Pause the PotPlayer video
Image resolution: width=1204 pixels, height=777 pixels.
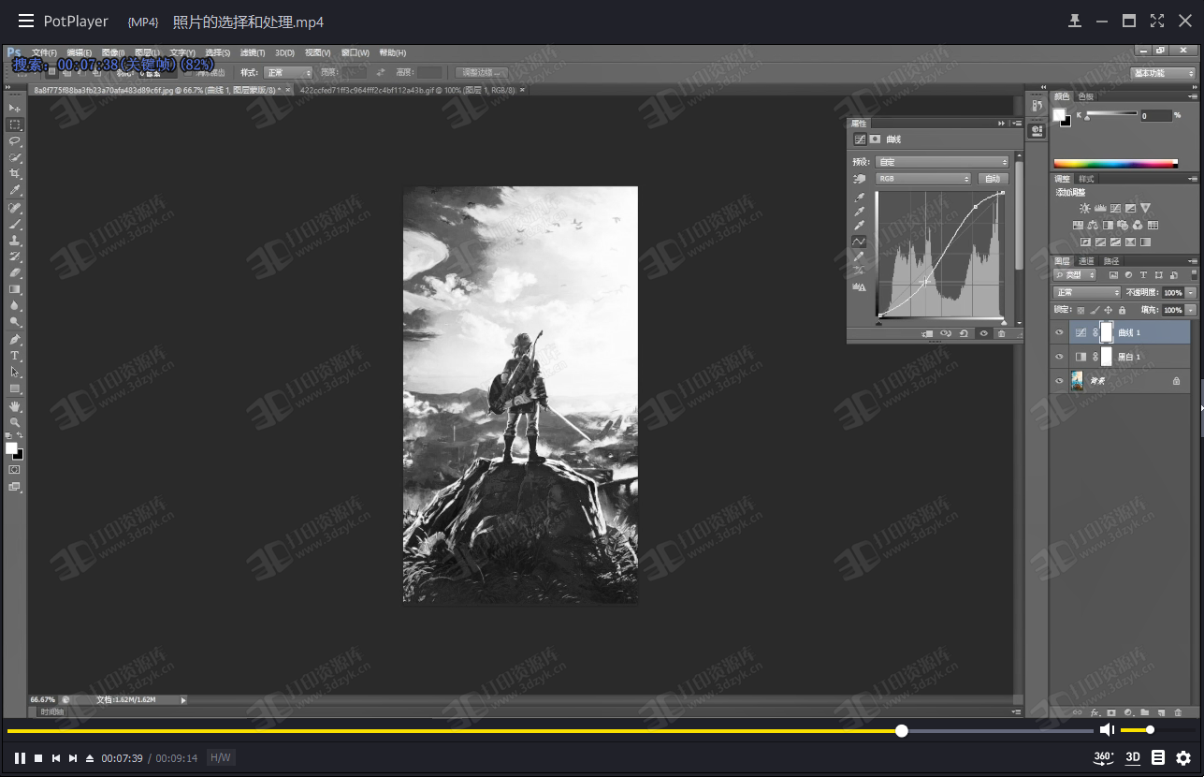pyautogui.click(x=20, y=758)
